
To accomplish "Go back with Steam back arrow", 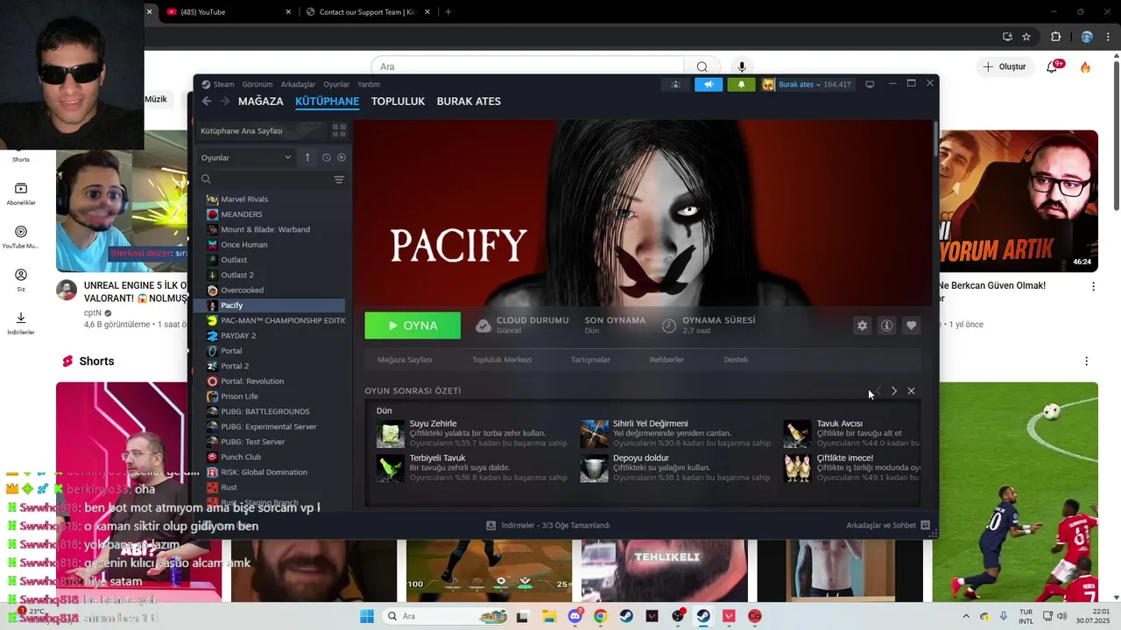I will (x=207, y=101).
